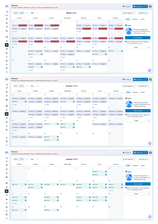158x224 pixels.
Task: Open Home from the March 2024 sidebar
Action: (7, 15)
